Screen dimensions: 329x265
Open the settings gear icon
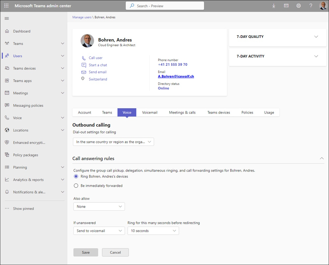(x=299, y=6)
